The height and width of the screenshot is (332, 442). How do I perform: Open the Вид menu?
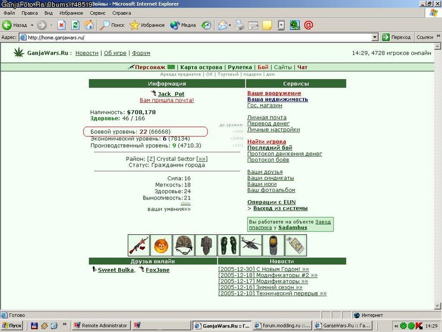48,13
